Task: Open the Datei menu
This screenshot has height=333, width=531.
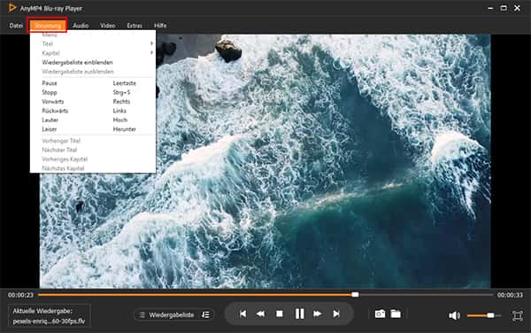Action: (x=16, y=26)
